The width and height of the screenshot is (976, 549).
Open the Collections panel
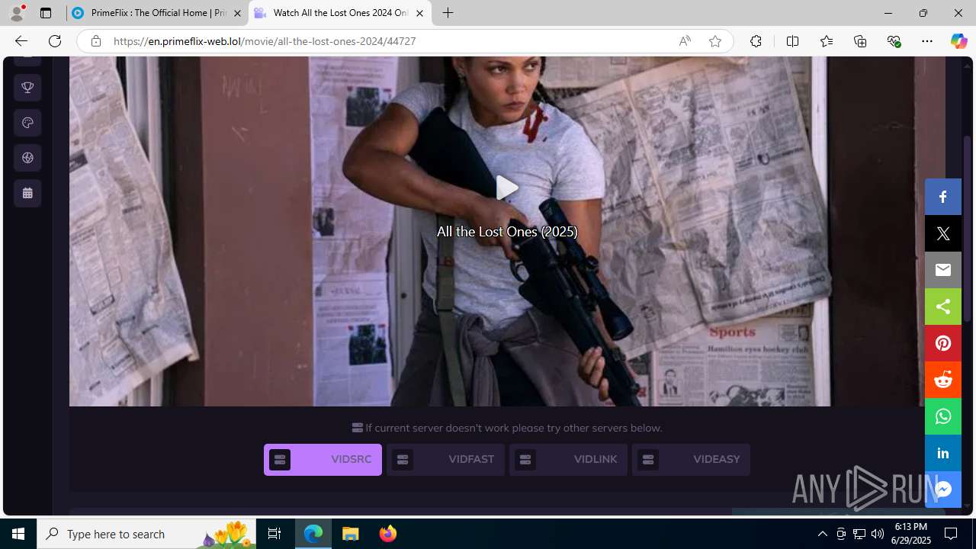pyautogui.click(x=860, y=41)
